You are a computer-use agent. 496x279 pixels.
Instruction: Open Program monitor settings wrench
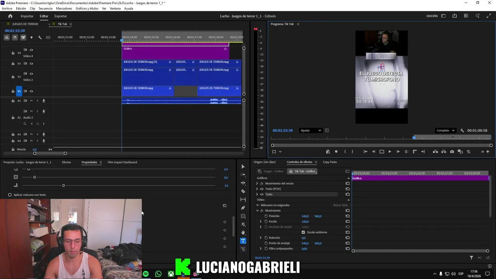(462, 131)
